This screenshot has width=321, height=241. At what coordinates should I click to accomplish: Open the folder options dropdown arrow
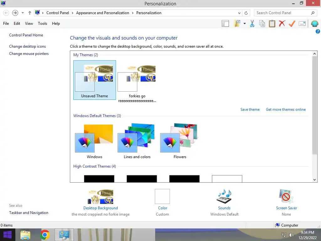(245, 24)
